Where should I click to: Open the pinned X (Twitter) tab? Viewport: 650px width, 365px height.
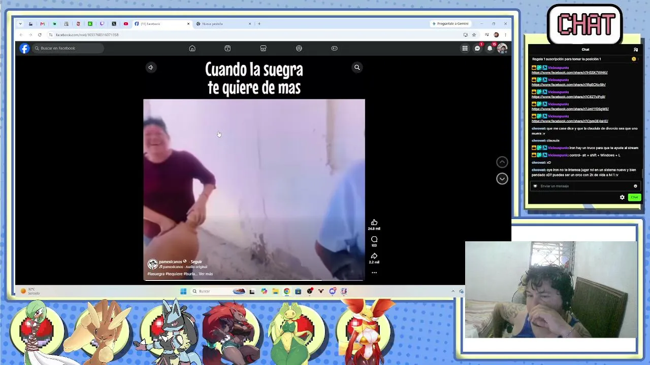click(114, 24)
